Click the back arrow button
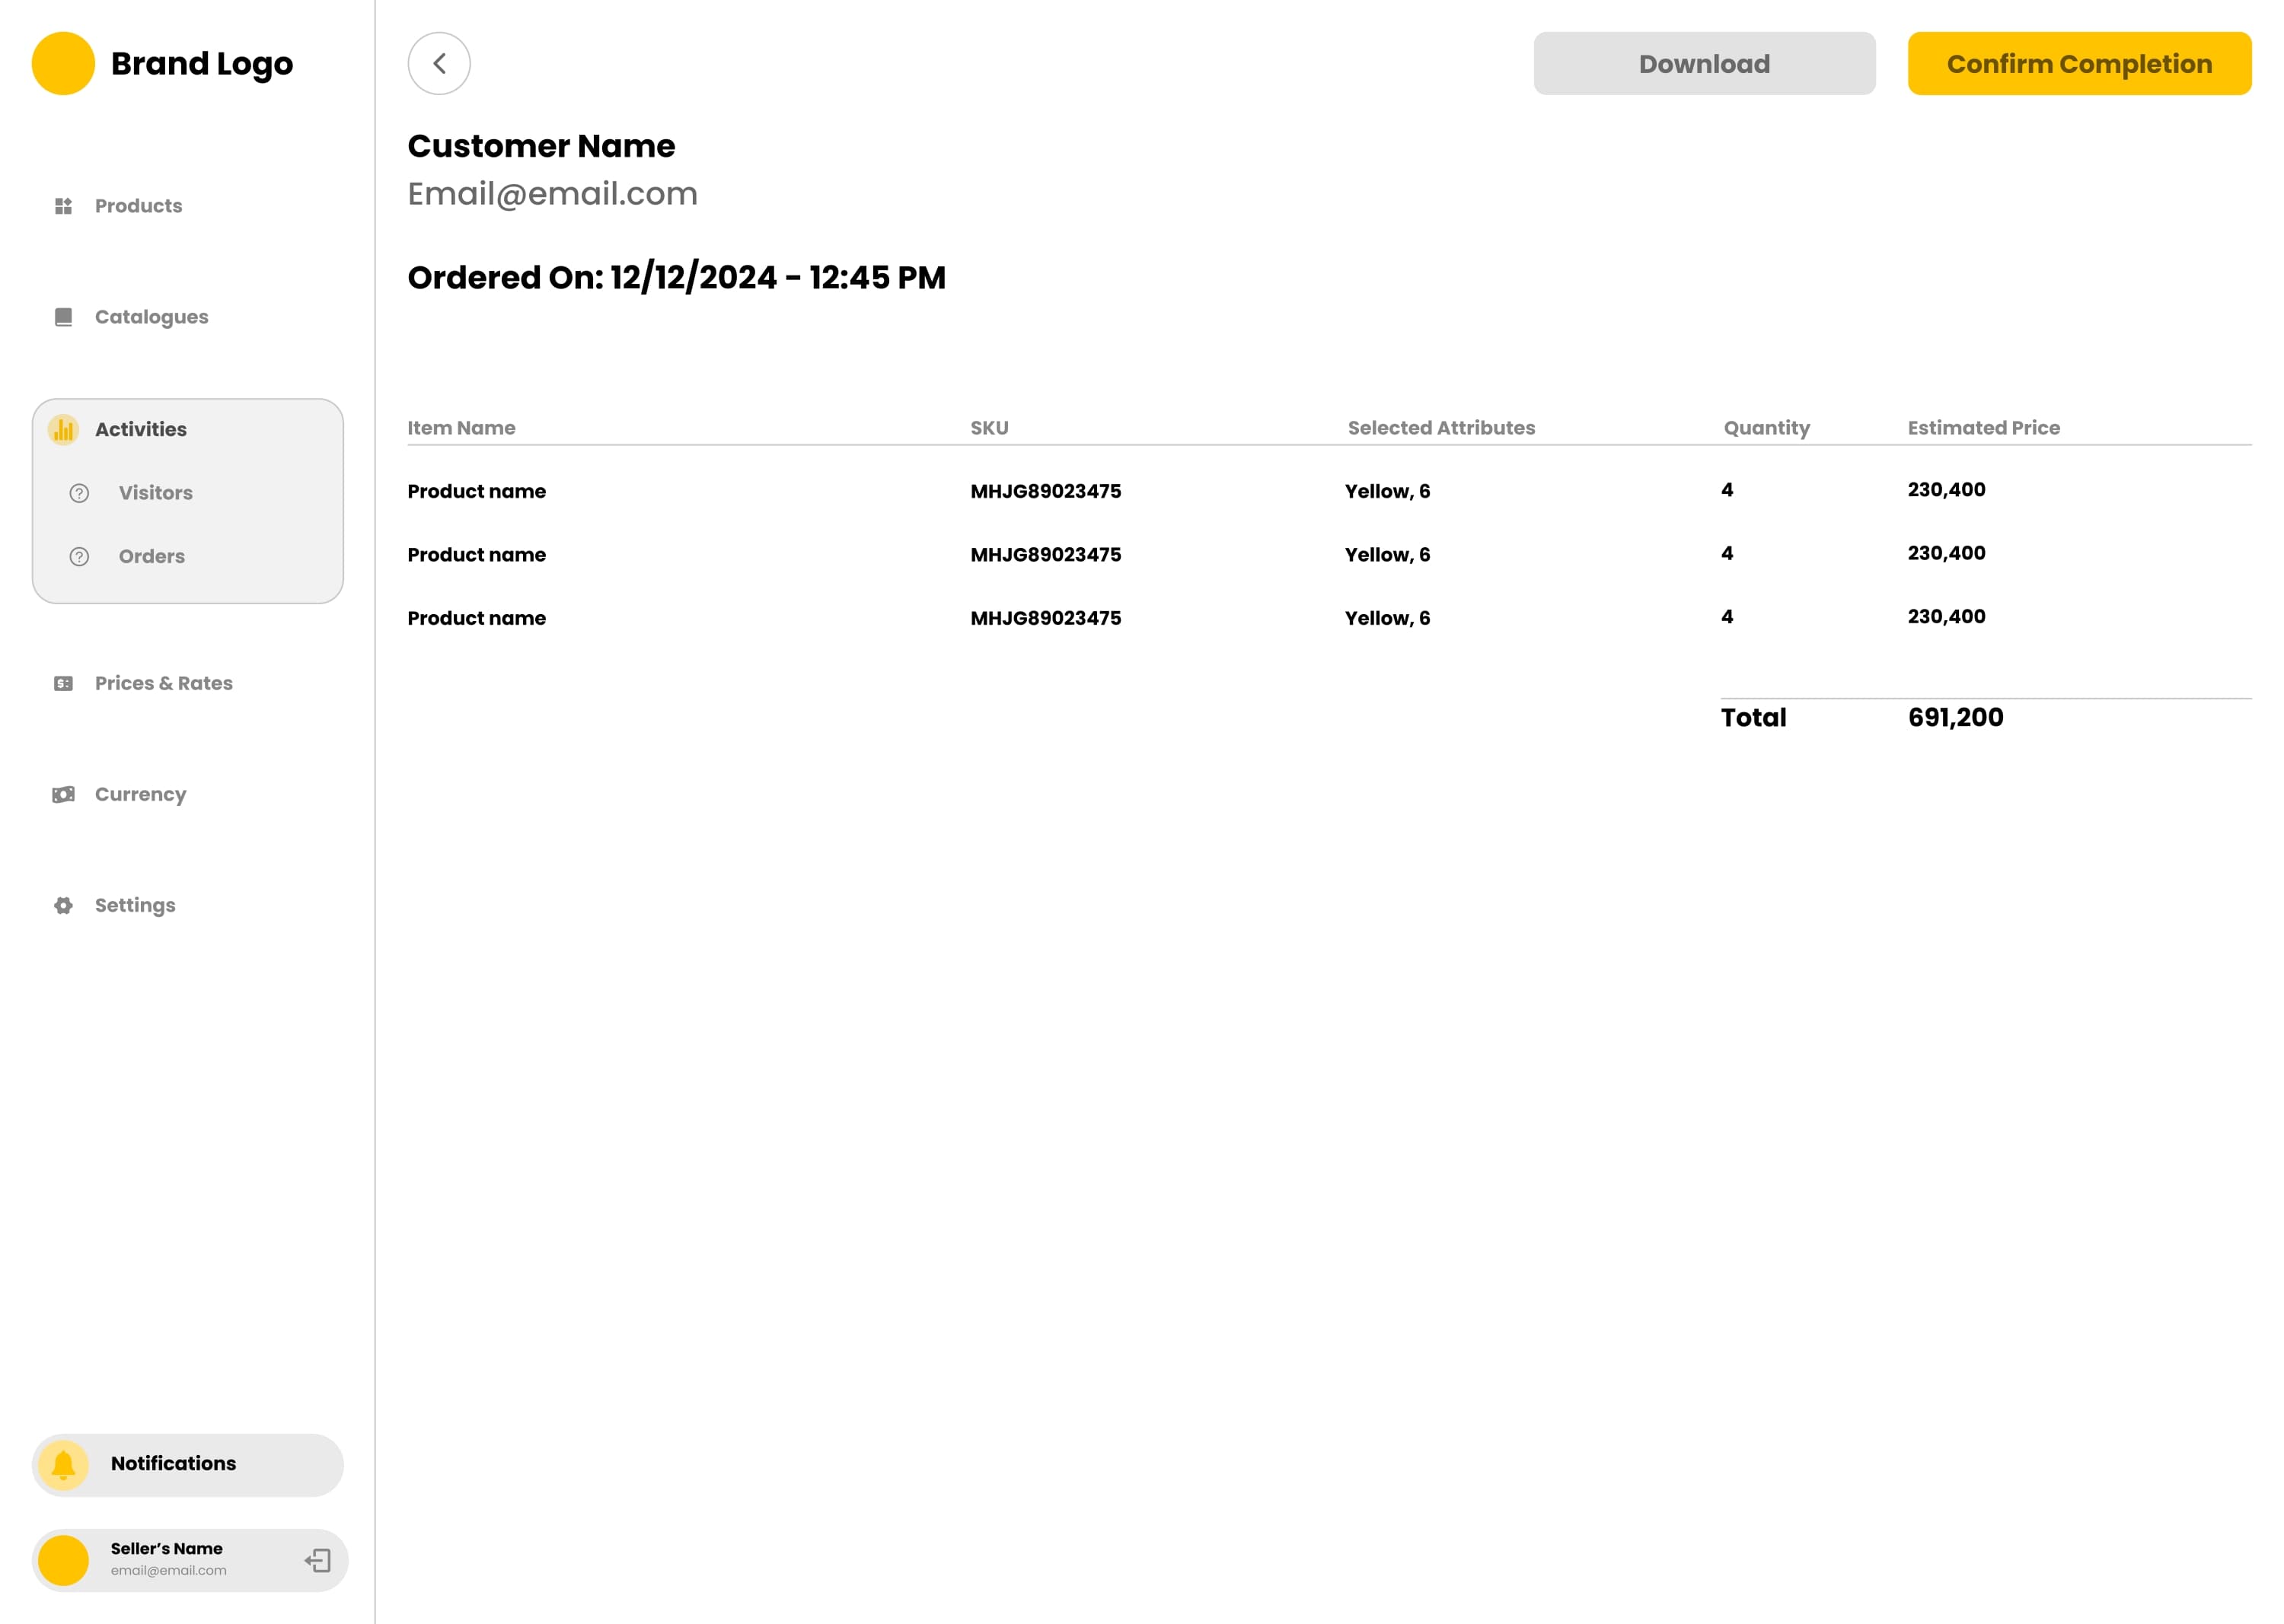The height and width of the screenshot is (1624, 2284). pyautogui.click(x=439, y=62)
